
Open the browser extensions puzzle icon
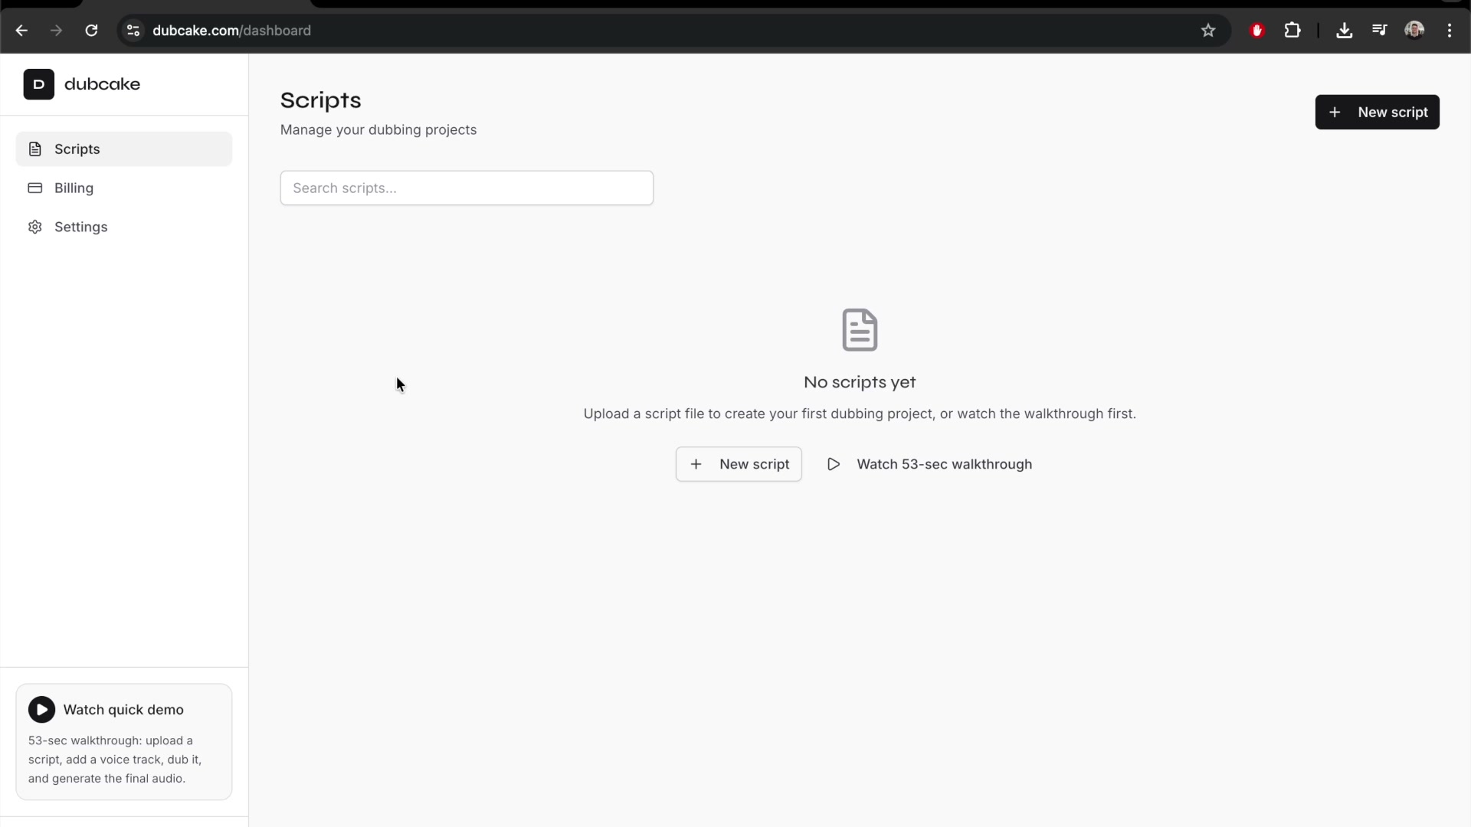coord(1292,31)
